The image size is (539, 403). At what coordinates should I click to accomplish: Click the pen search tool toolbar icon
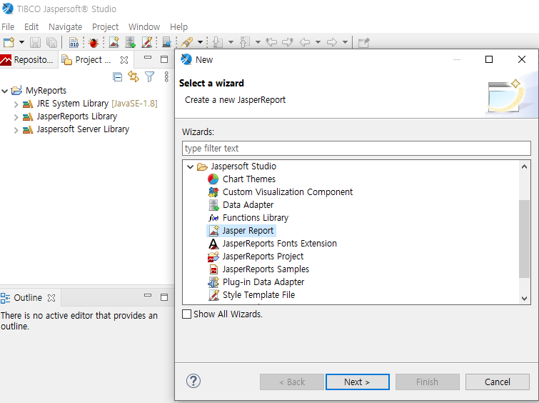point(187,42)
